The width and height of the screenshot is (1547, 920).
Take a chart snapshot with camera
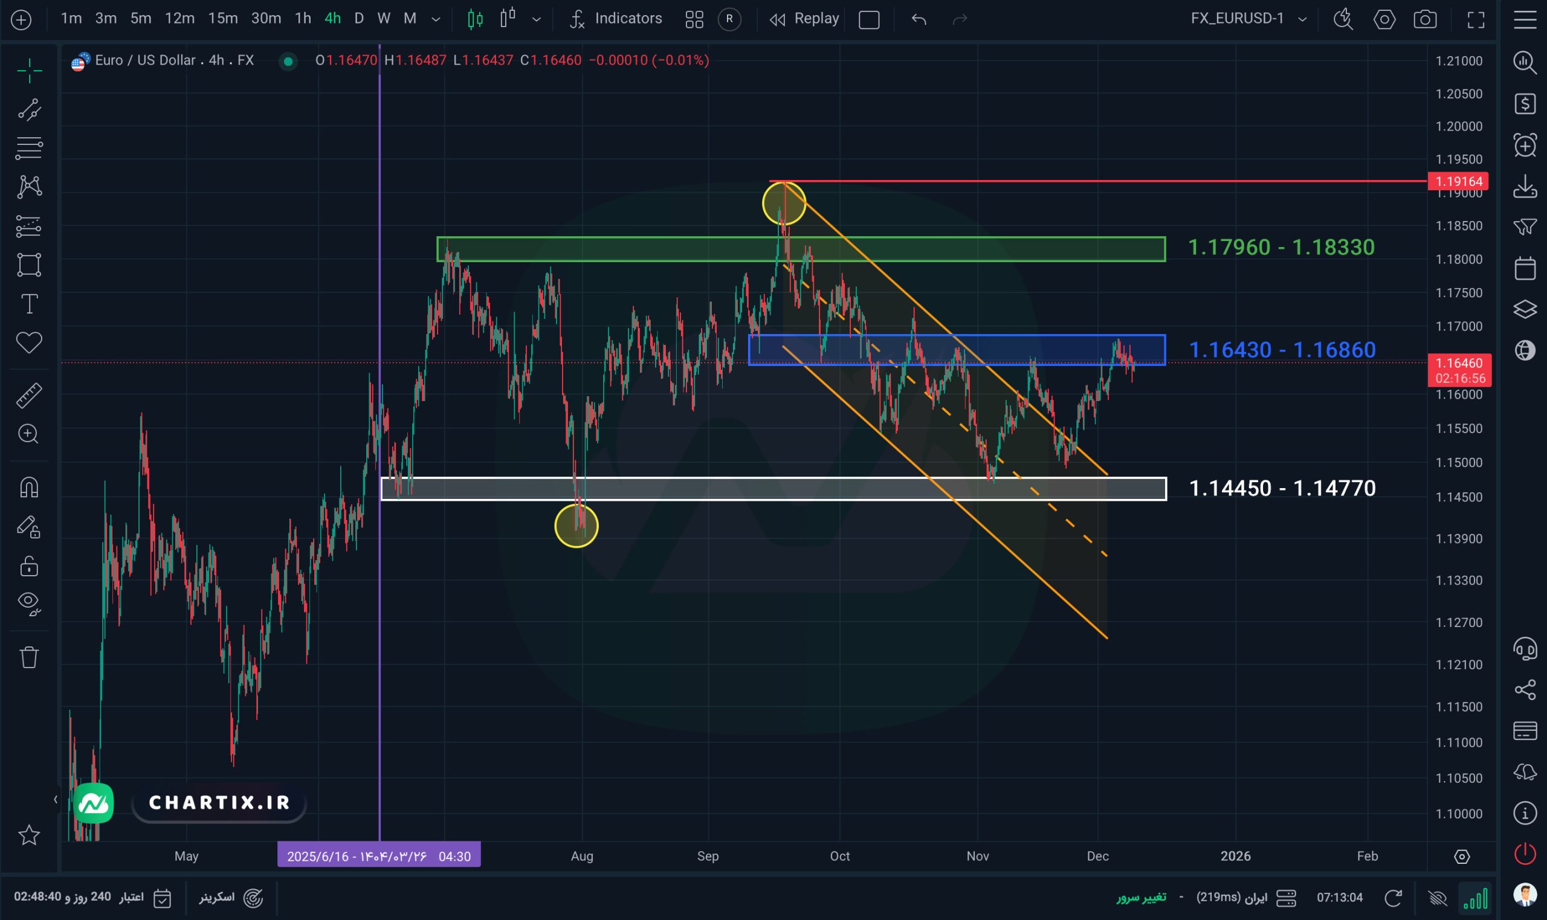coord(1425,19)
